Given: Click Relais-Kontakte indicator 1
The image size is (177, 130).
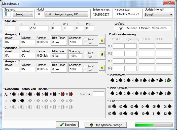Looking at the screenshot, I should [112, 93].
